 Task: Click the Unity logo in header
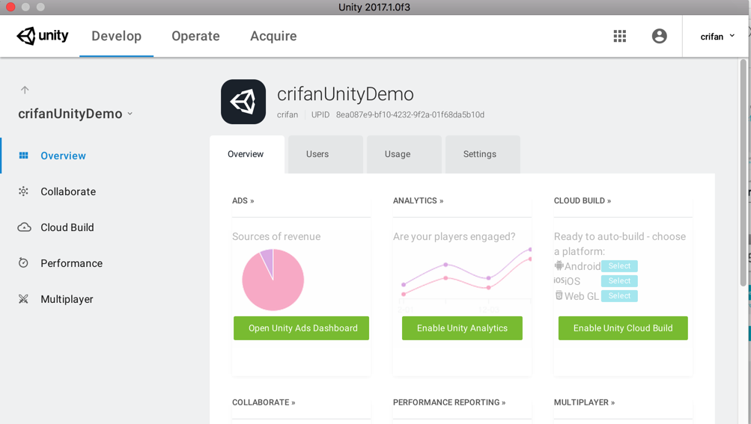(43, 36)
